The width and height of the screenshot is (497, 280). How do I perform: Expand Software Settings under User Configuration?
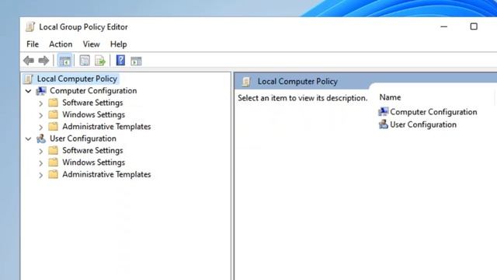click(41, 151)
